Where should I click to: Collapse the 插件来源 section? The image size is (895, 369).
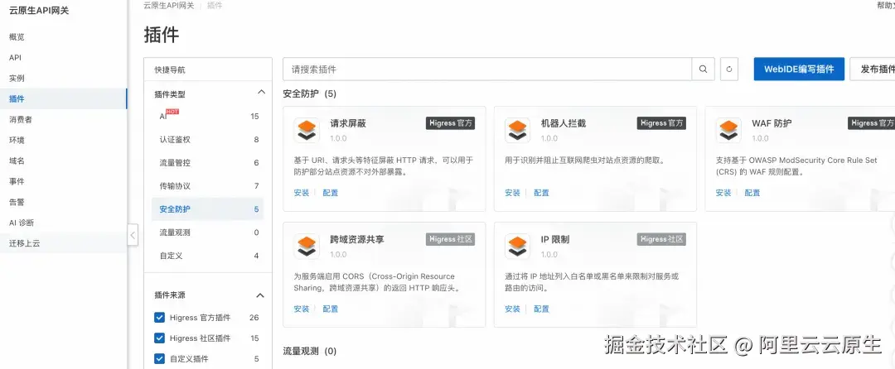260,295
